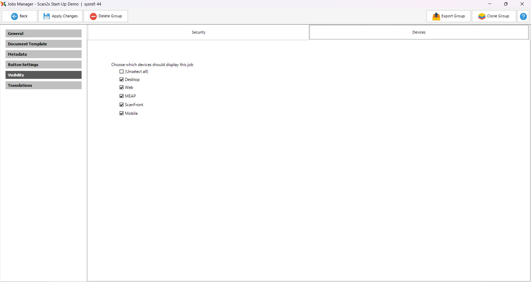Viewport: 531px width, 282px height.
Task: Open the Metadata section
Action: click(x=43, y=54)
